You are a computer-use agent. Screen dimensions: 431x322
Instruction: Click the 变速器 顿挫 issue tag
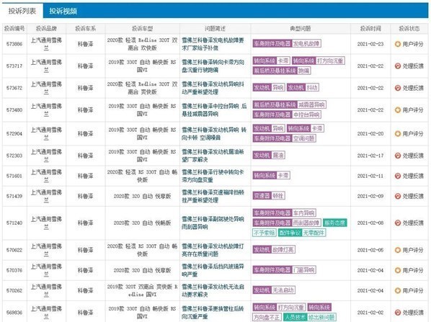(x=269, y=196)
